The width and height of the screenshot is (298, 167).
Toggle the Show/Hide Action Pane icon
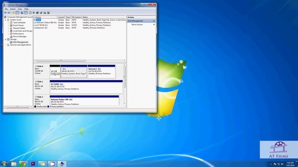pos(26,13)
